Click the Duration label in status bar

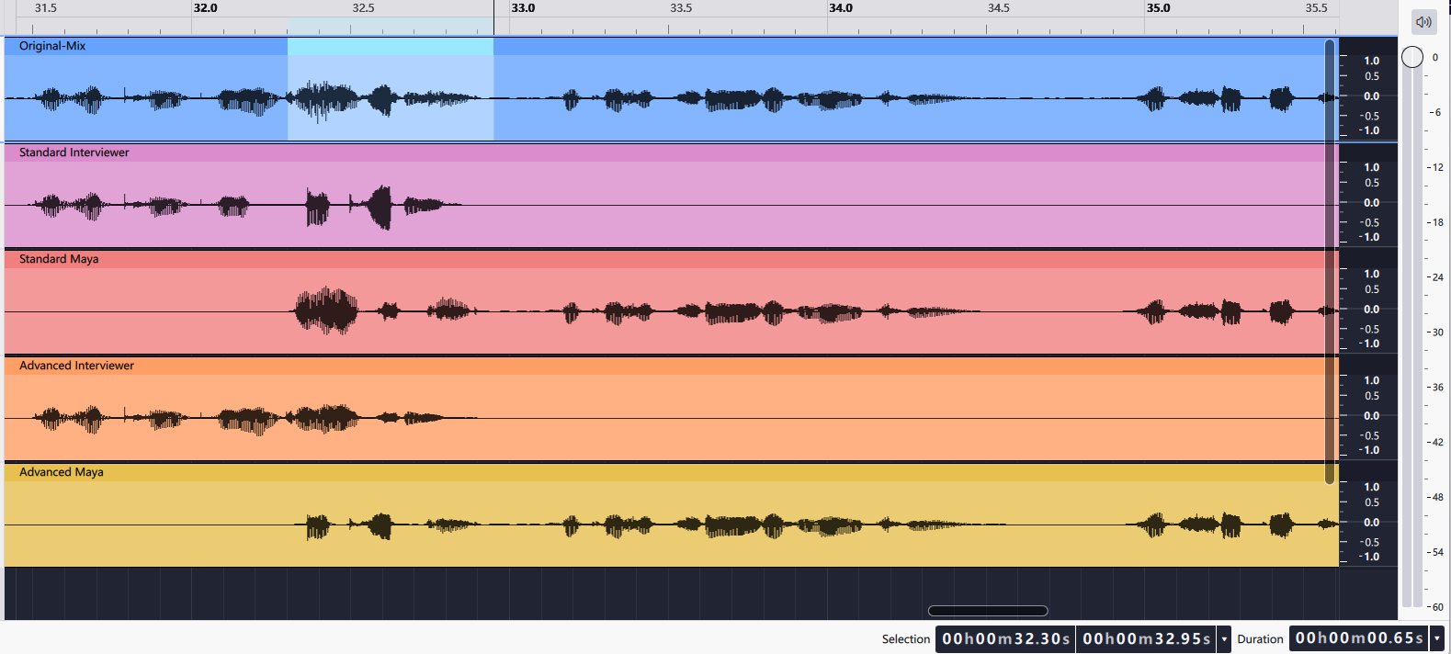coord(1260,639)
